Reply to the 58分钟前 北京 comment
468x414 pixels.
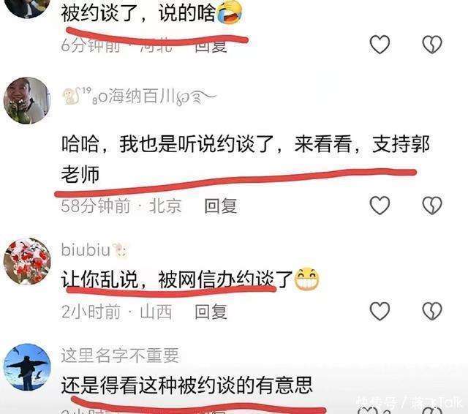221,206
